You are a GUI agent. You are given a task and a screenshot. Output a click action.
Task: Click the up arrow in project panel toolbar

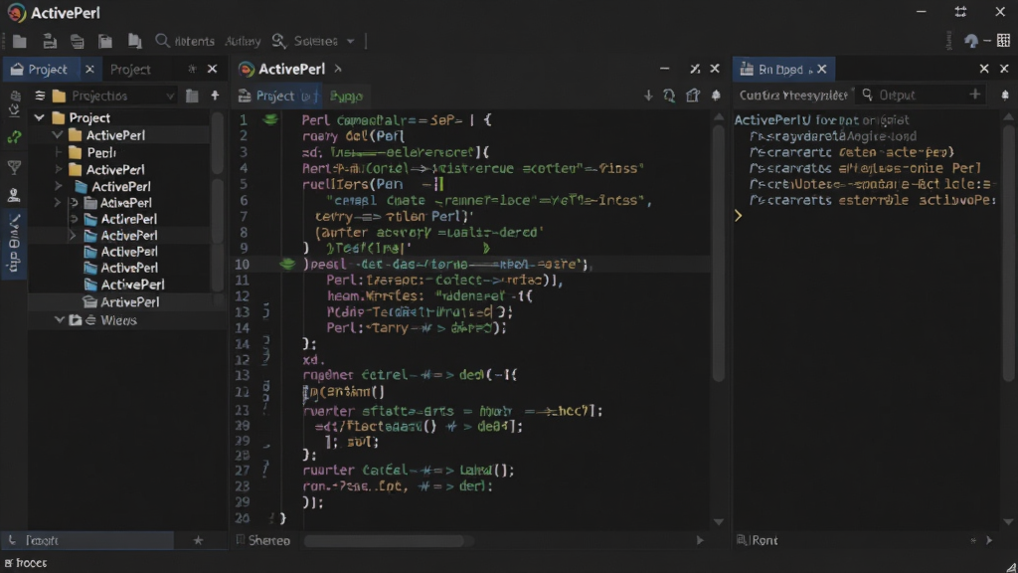click(x=215, y=95)
